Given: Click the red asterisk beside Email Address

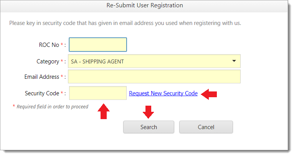Looking at the screenshot, I should pos(62,77).
